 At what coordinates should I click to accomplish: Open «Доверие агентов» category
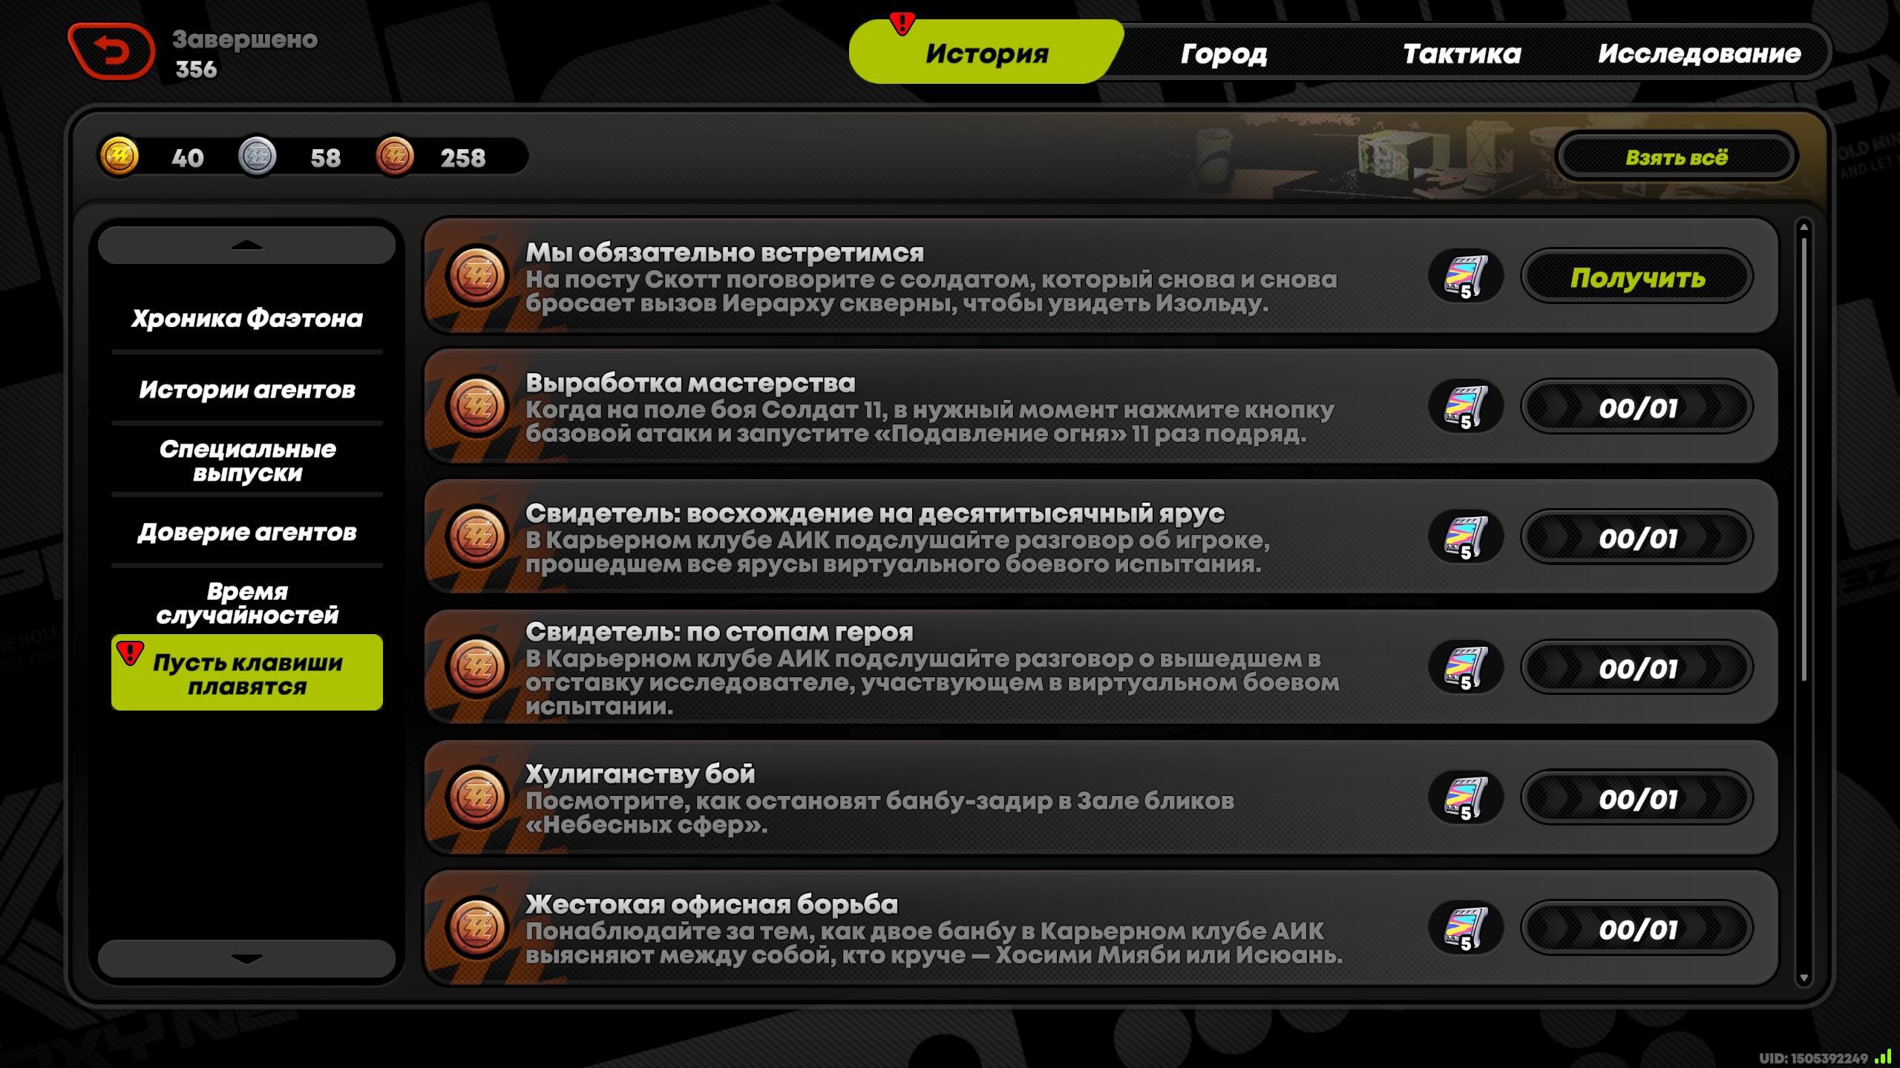[x=246, y=533]
